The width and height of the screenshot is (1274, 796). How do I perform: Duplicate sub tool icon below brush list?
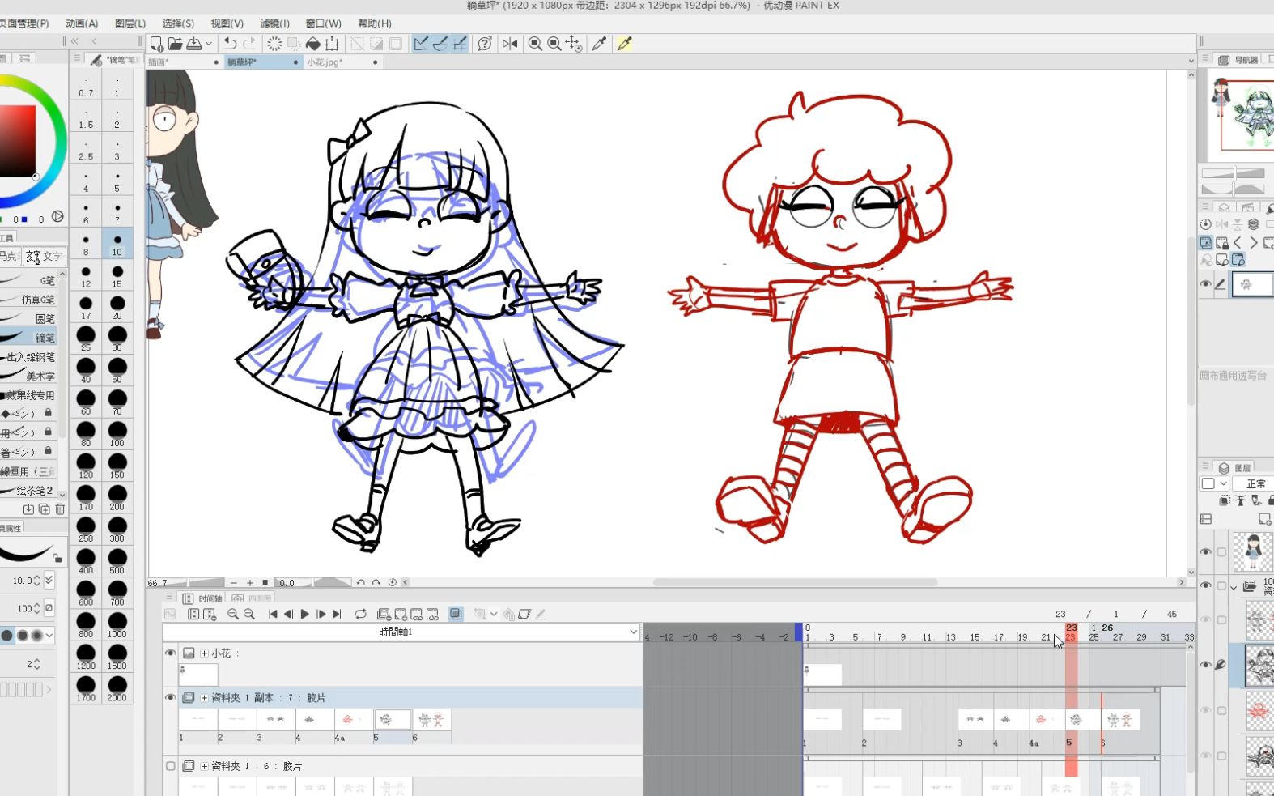(44, 509)
